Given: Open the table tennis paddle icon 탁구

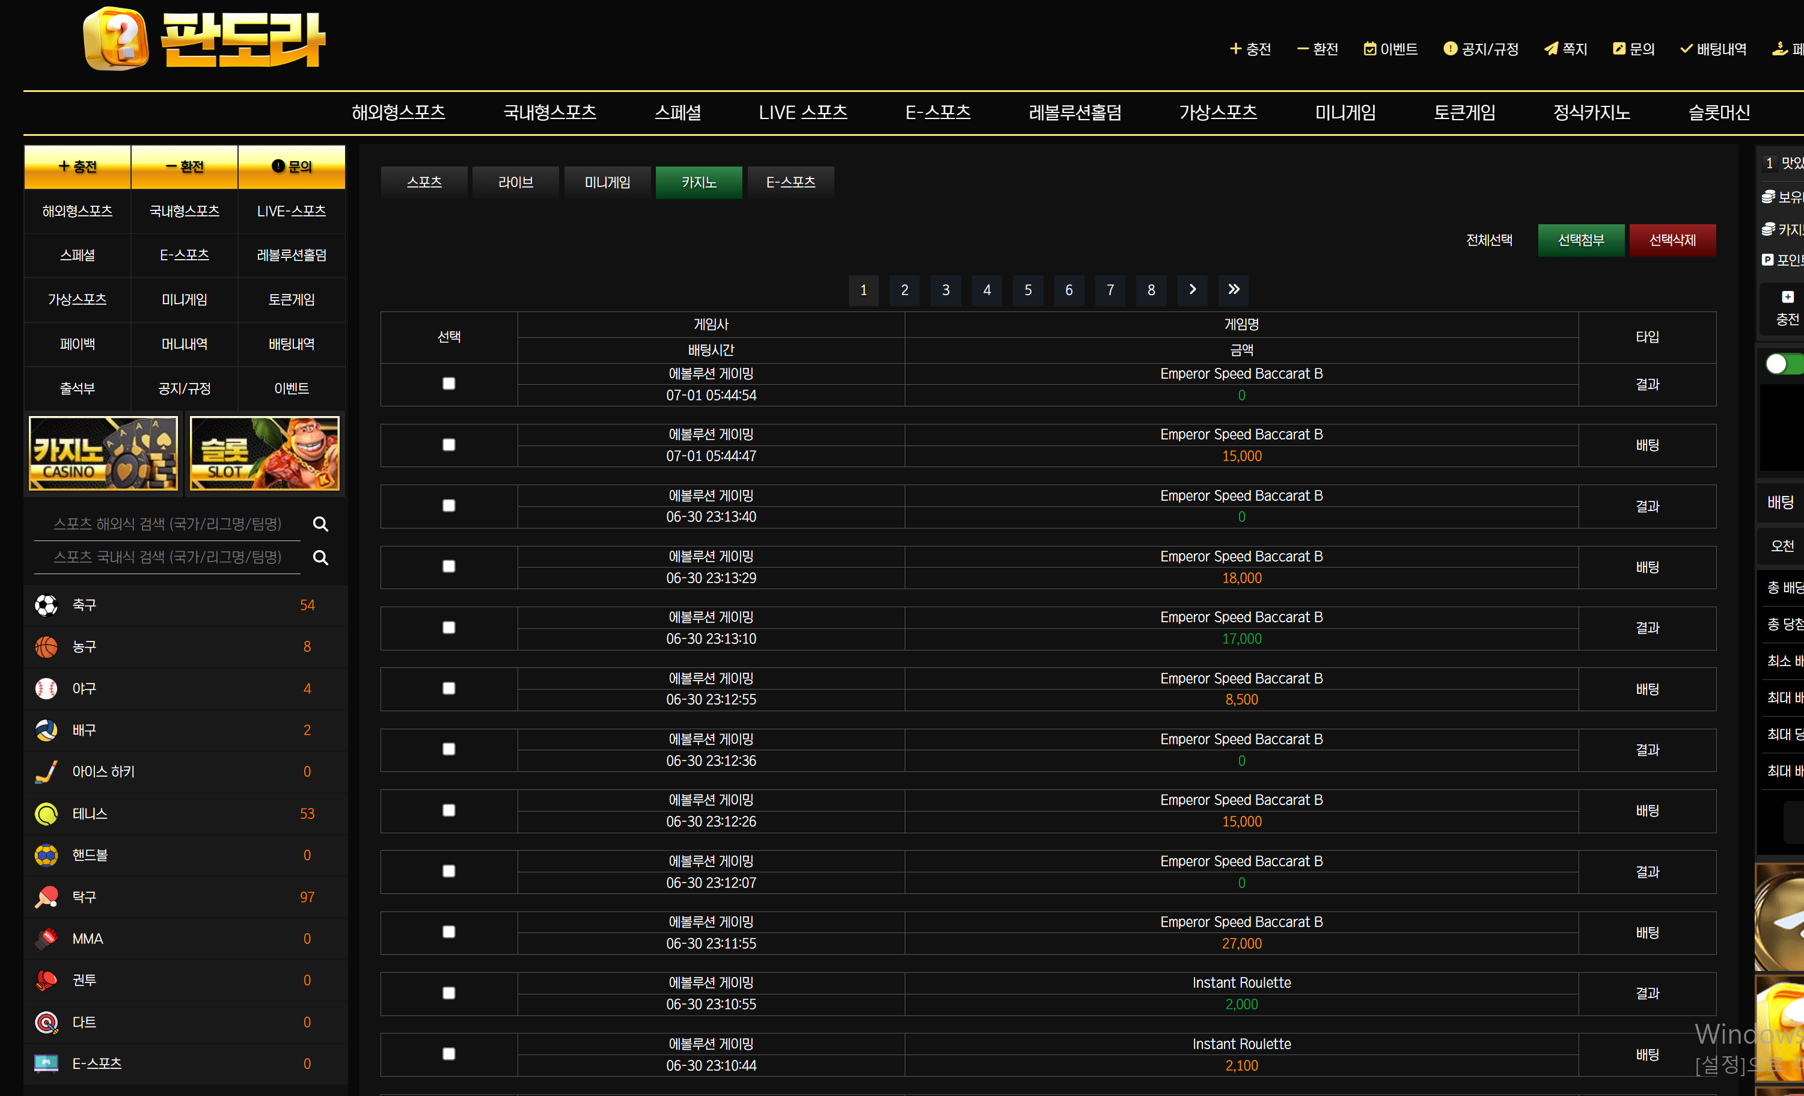Looking at the screenshot, I should (x=46, y=897).
